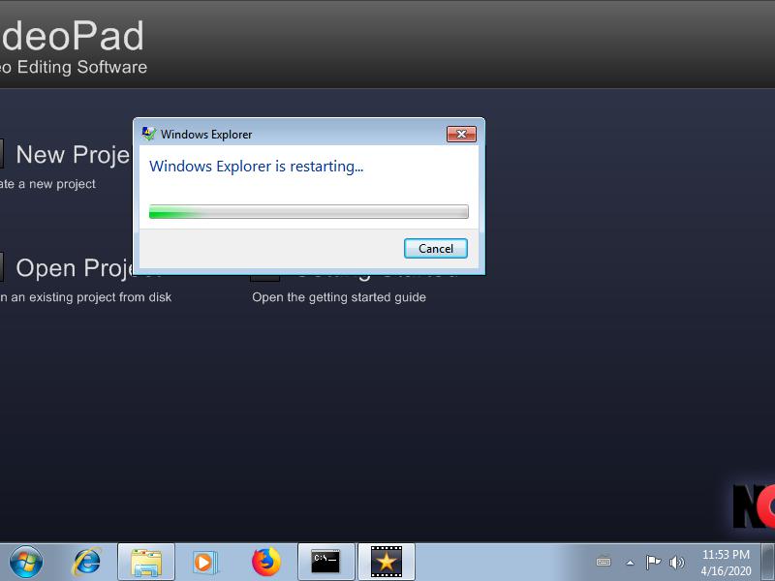Image resolution: width=775 pixels, height=581 pixels.
Task: Switch to Command Prompt taskbar window
Action: 325,562
